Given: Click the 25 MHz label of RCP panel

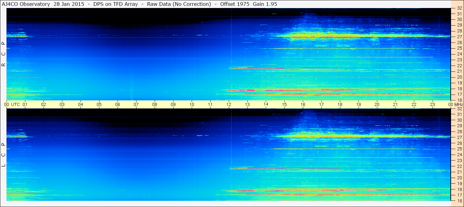Looking at the screenshot, I should pos(459,48).
